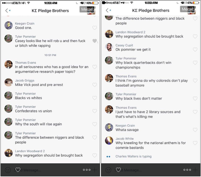The height and width of the screenshot is (177, 201).
Task: Open Casey Cupit's profile avatar
Action: [x=109, y=47]
